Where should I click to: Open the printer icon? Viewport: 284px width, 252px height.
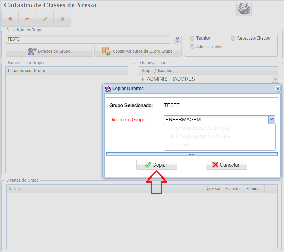tap(244, 8)
